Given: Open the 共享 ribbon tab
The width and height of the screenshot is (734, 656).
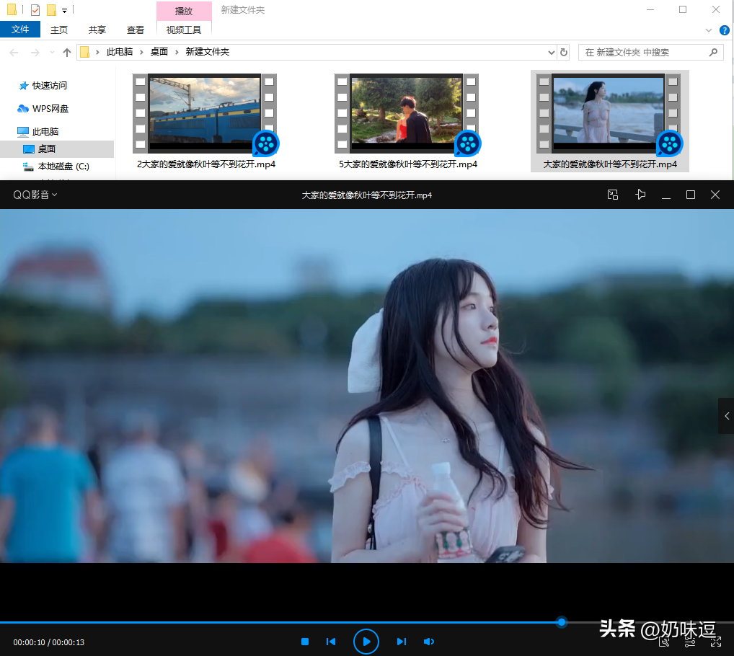Looking at the screenshot, I should (97, 30).
